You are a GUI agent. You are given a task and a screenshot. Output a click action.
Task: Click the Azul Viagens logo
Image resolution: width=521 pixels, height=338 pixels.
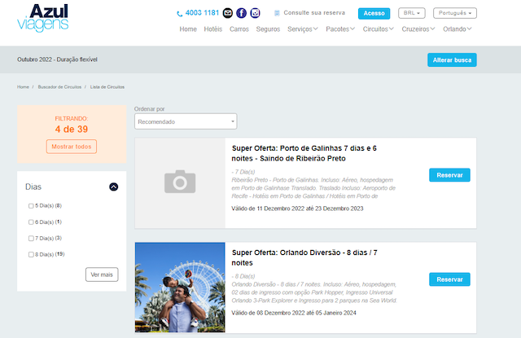(x=43, y=18)
